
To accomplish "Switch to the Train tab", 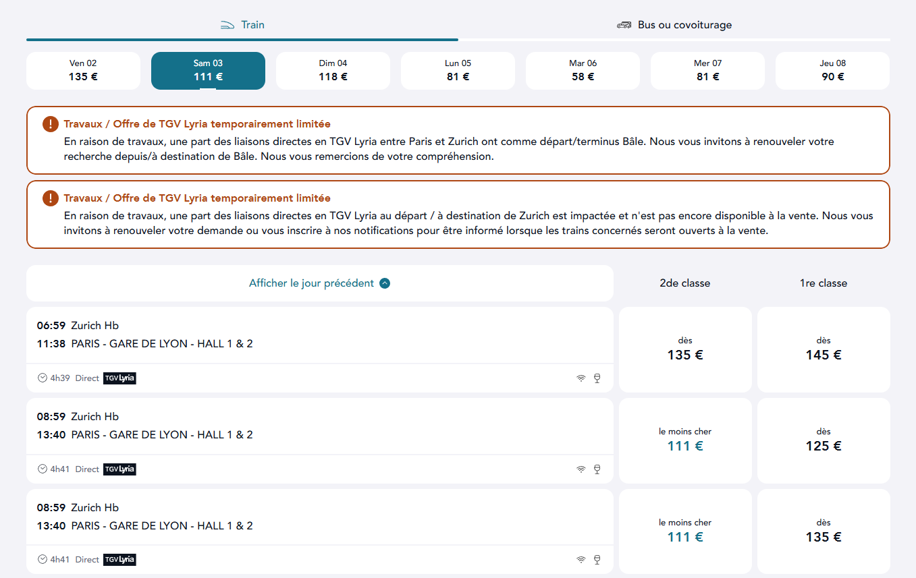I will pos(242,25).
